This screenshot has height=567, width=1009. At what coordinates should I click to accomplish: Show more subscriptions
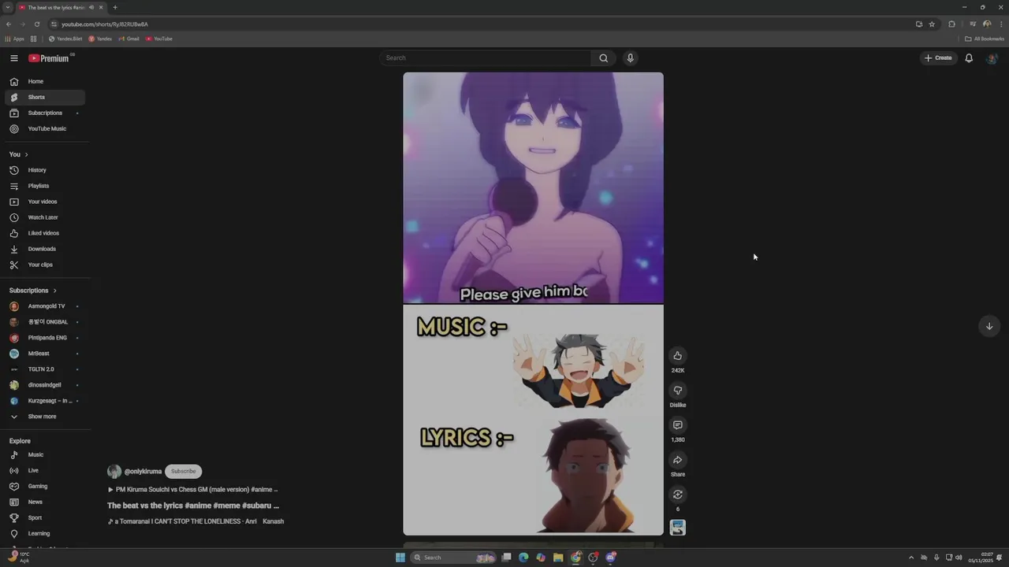tap(45, 417)
